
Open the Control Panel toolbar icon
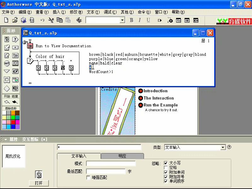pyautogui.click(x=170, y=20)
